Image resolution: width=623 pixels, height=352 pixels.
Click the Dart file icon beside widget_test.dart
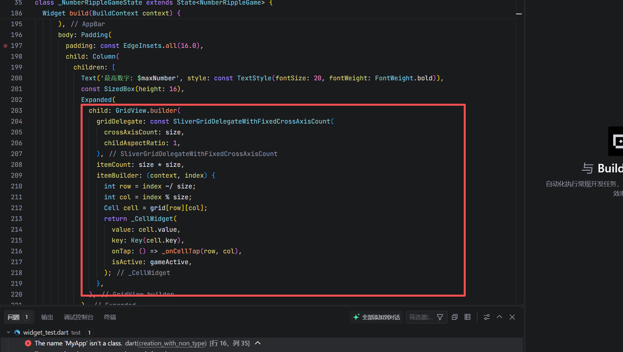coord(17,332)
